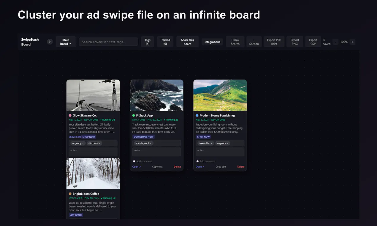Delete the FitTrack App card

point(177,167)
